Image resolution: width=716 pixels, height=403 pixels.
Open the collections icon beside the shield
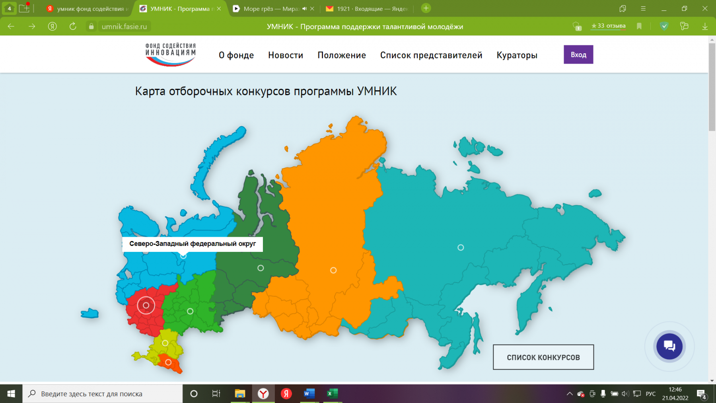(x=684, y=26)
